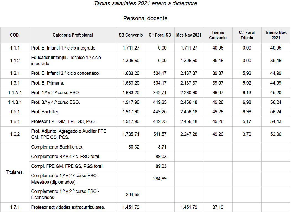
Task: Select the 'Trienio Nav. 2021' column header
Action: 275,35
